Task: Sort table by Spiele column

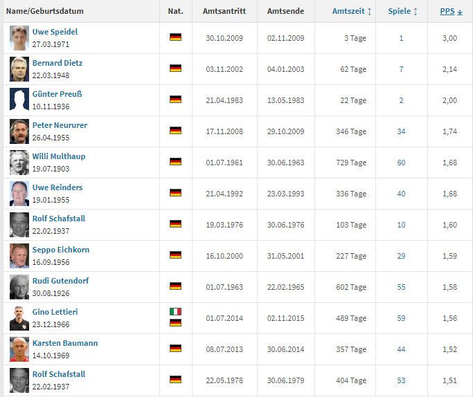Action: [402, 11]
